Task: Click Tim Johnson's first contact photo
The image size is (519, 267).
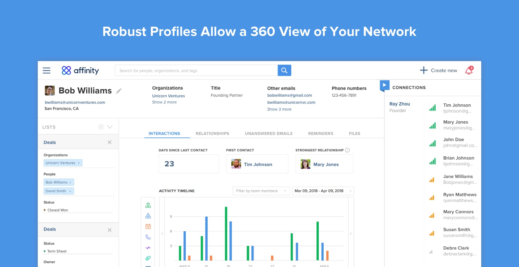Action: pos(236,164)
